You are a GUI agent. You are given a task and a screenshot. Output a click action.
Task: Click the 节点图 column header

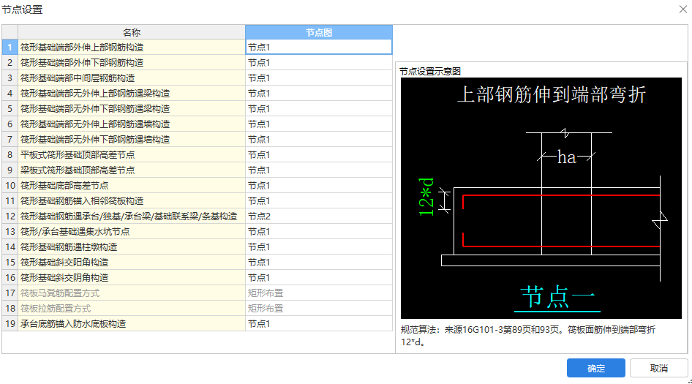(x=319, y=32)
